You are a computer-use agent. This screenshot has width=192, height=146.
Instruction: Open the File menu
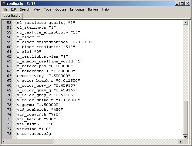click(x=5, y=9)
